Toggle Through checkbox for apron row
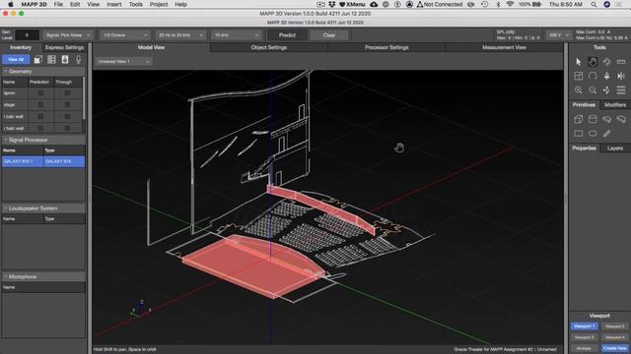The image size is (631, 354). tap(67, 92)
